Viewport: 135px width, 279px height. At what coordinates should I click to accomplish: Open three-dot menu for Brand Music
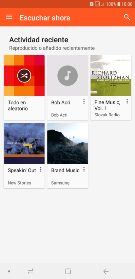pos(84,170)
